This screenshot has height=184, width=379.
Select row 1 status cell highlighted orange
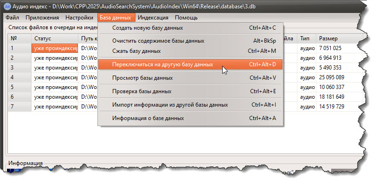click(x=55, y=48)
